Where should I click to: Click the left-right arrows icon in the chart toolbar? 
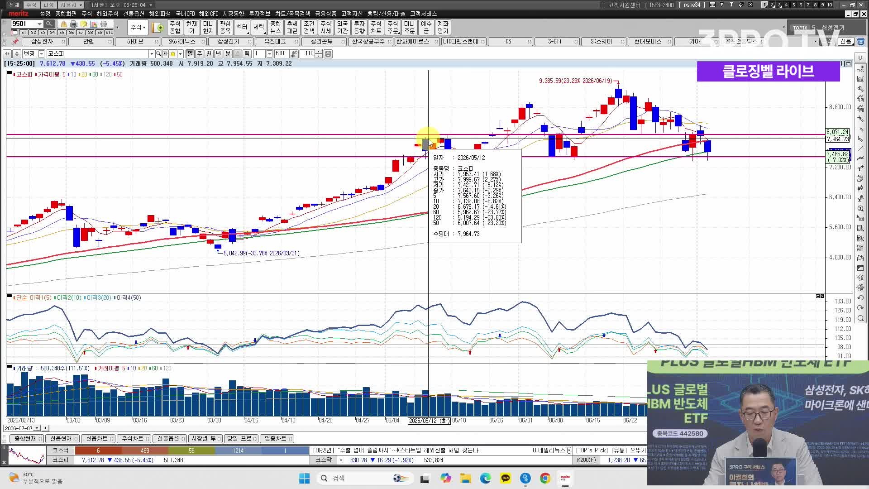point(7,53)
